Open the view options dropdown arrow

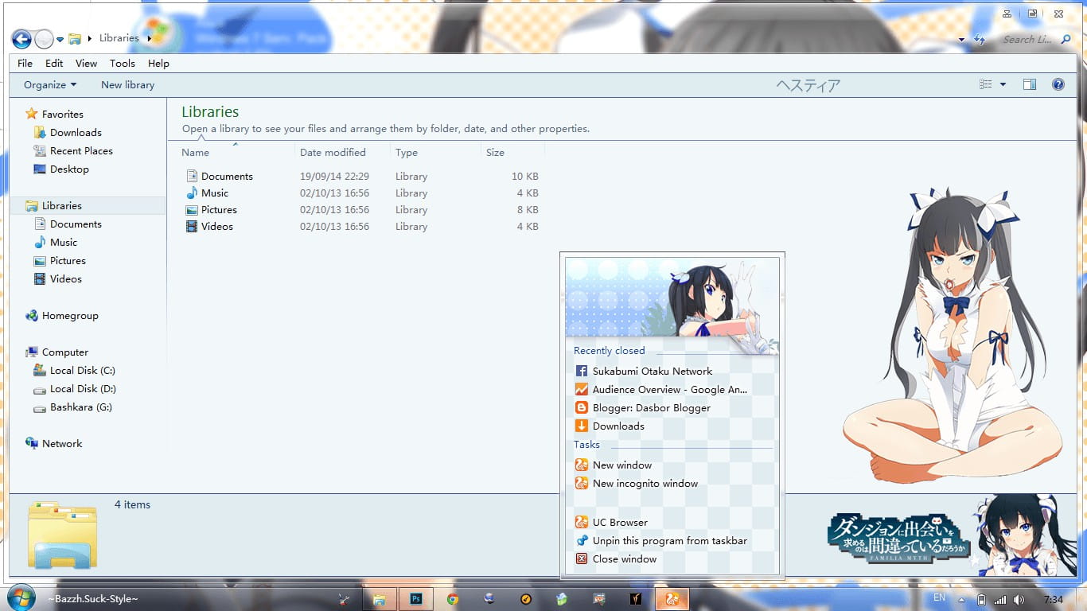1003,84
